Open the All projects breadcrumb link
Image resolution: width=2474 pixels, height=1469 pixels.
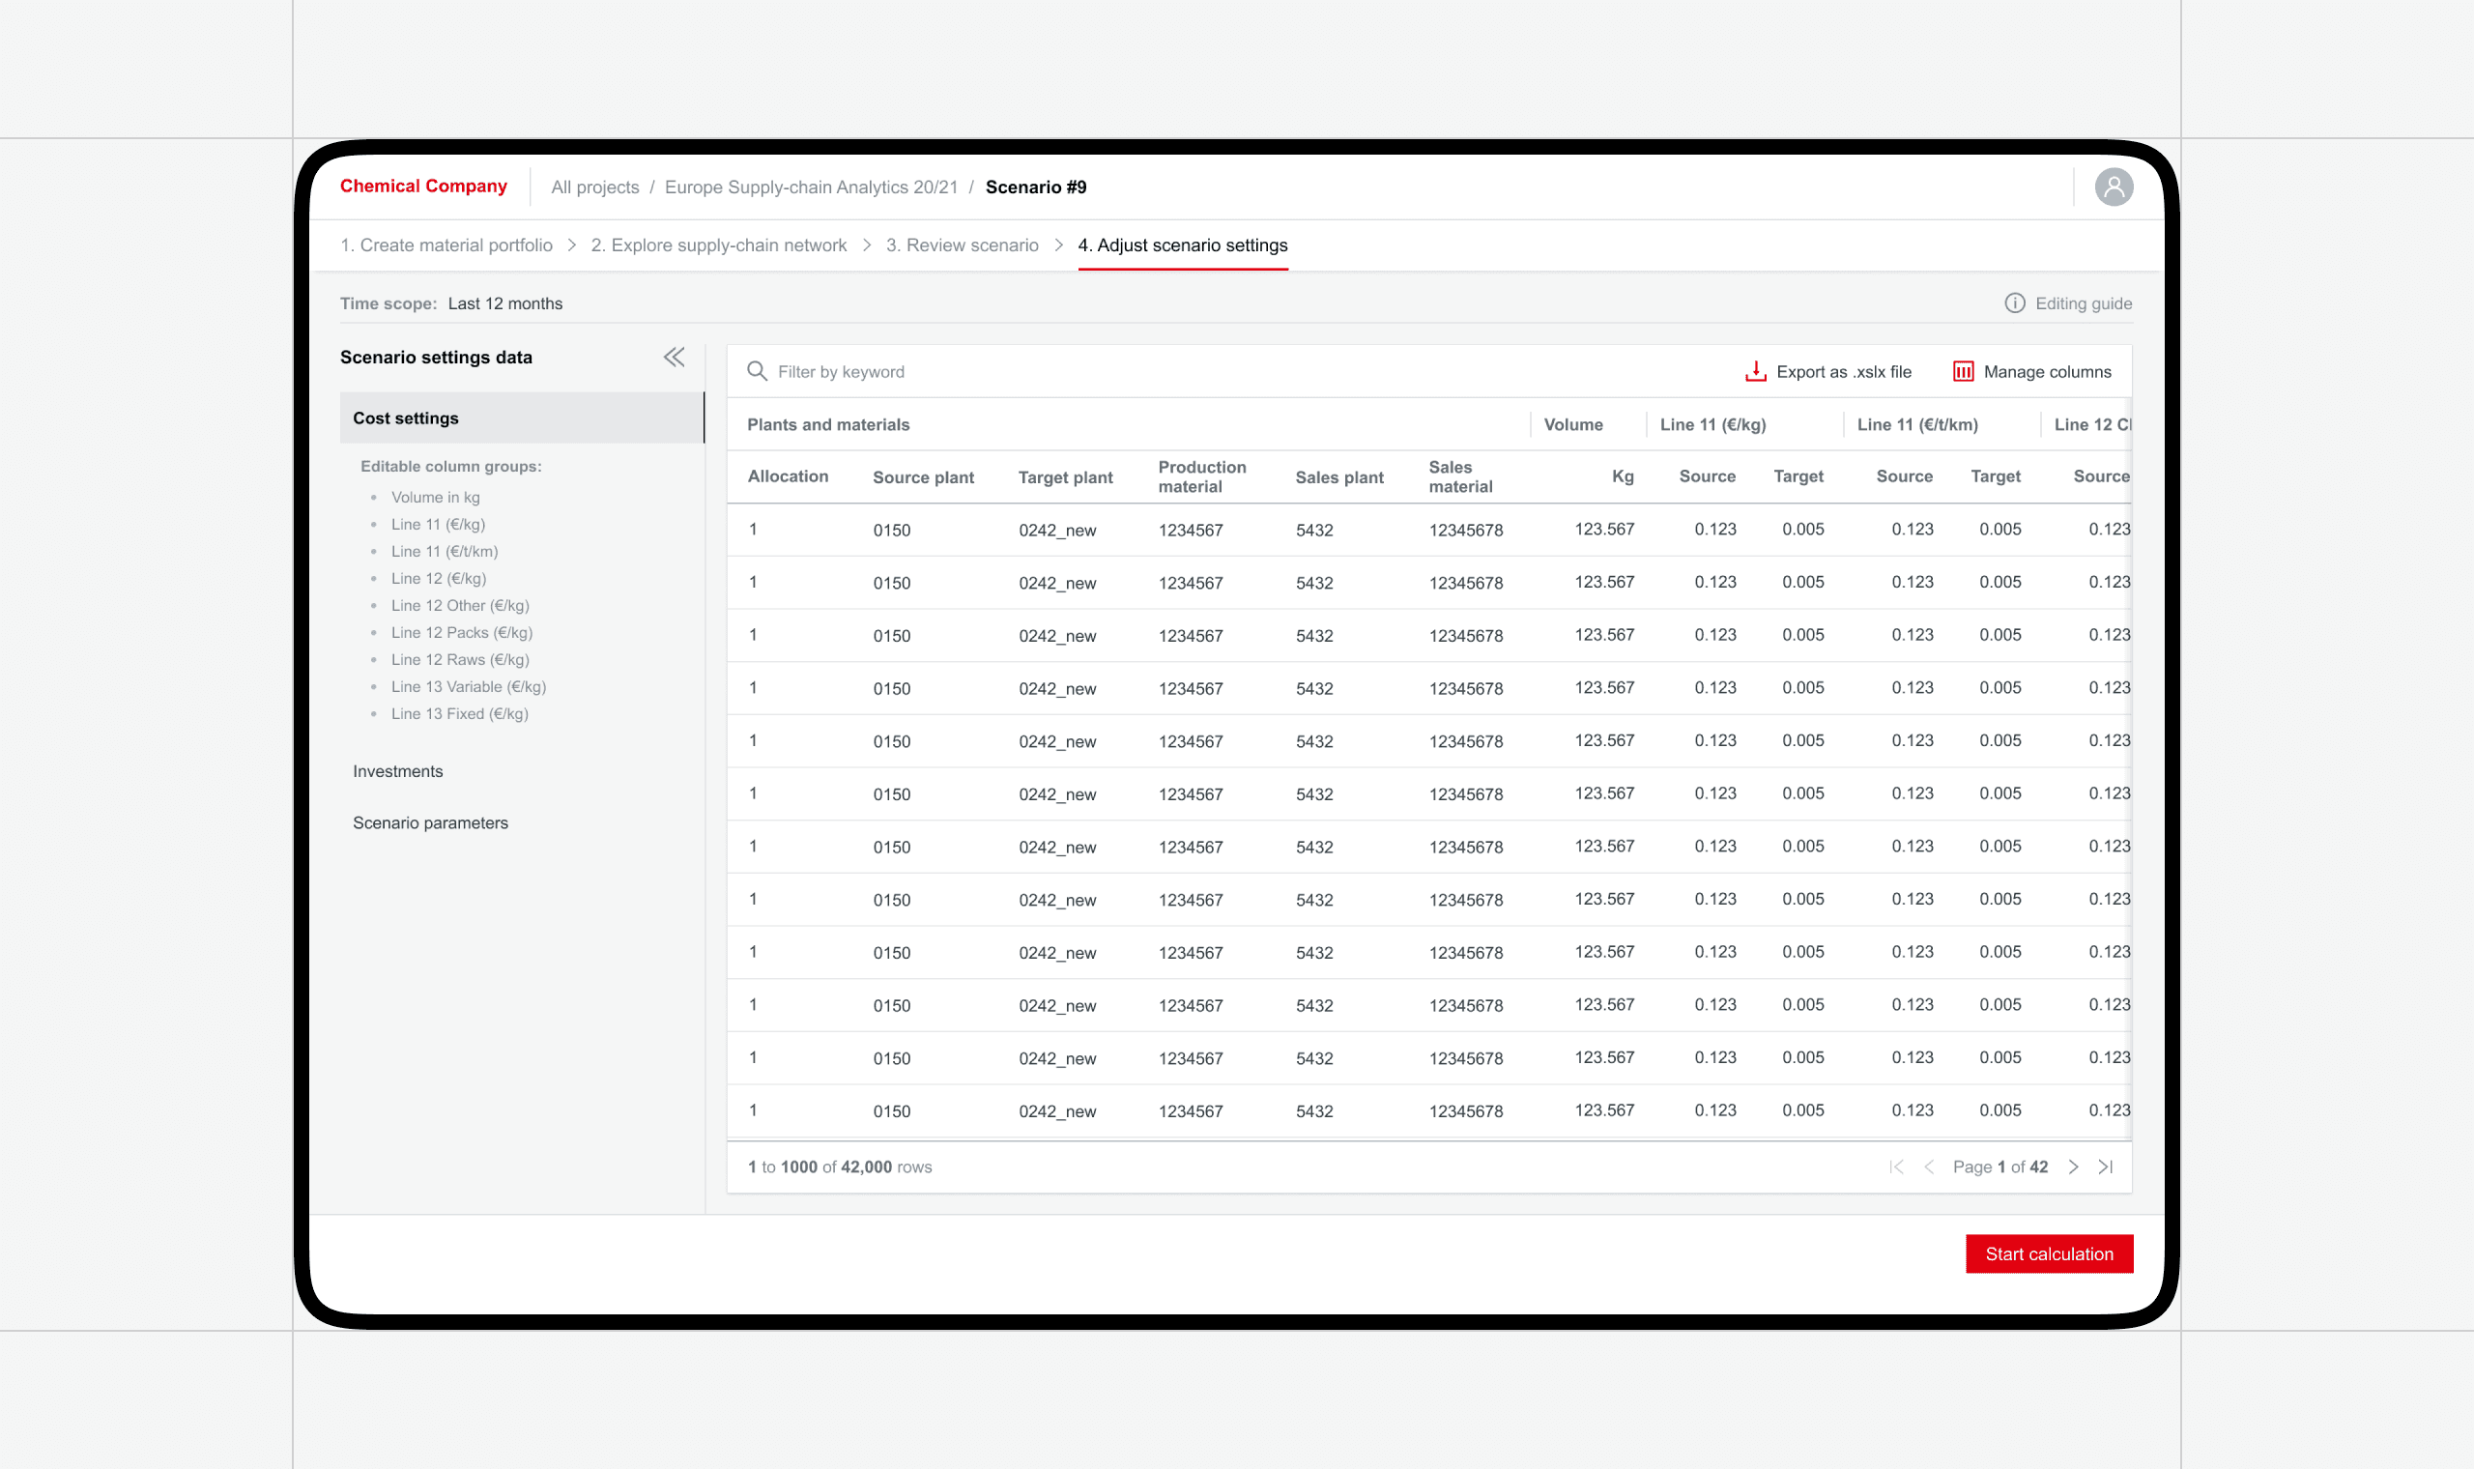594,187
